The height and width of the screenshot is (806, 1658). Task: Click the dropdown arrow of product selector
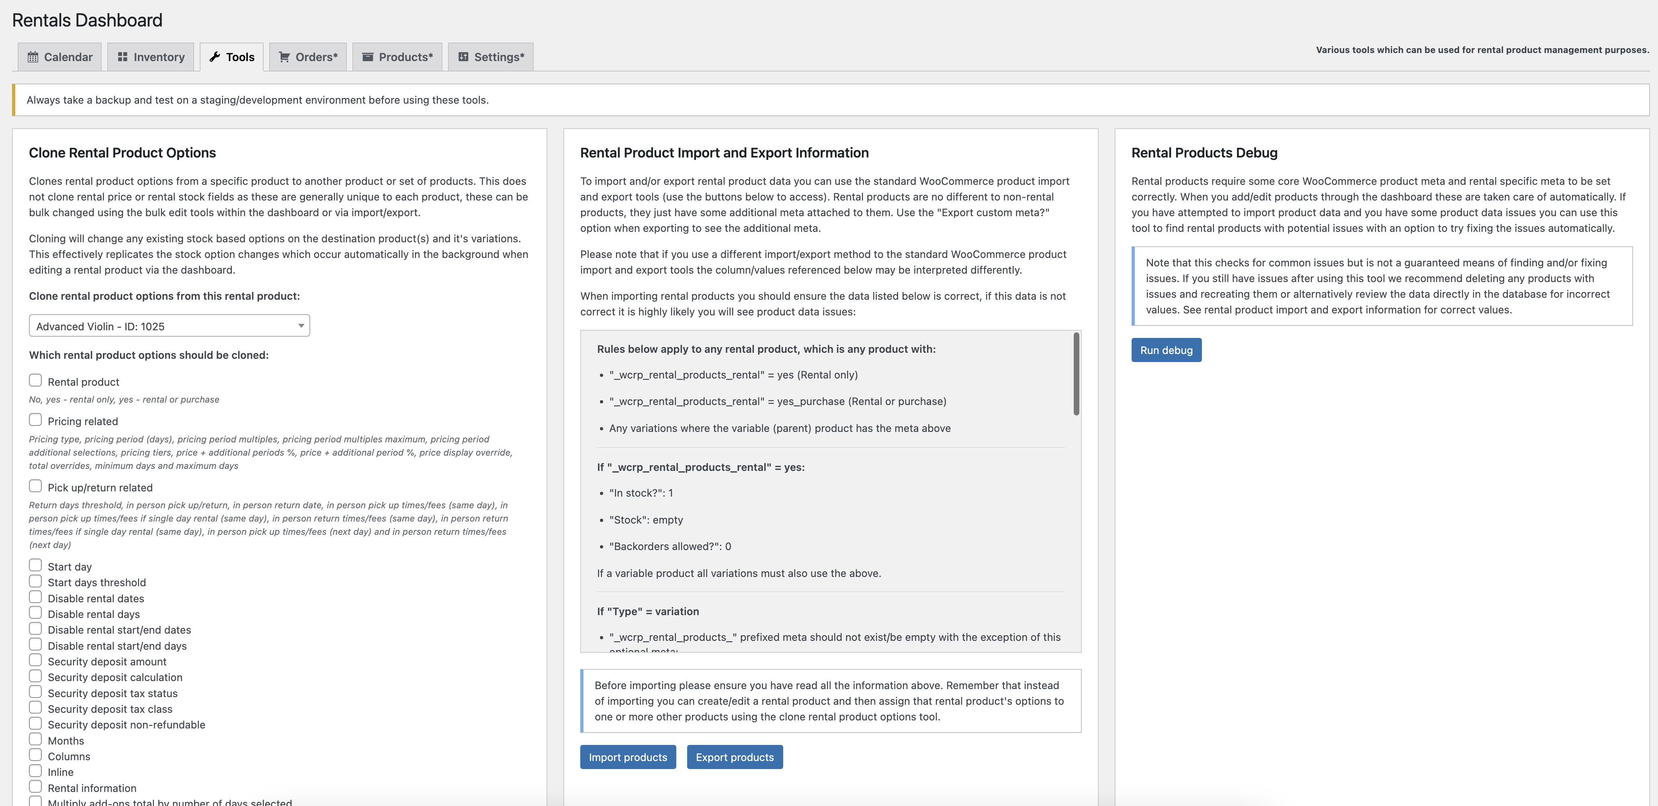pos(301,326)
